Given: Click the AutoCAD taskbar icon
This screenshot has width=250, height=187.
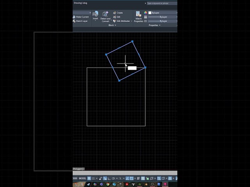Looking at the screenshot, I should point(165,184).
